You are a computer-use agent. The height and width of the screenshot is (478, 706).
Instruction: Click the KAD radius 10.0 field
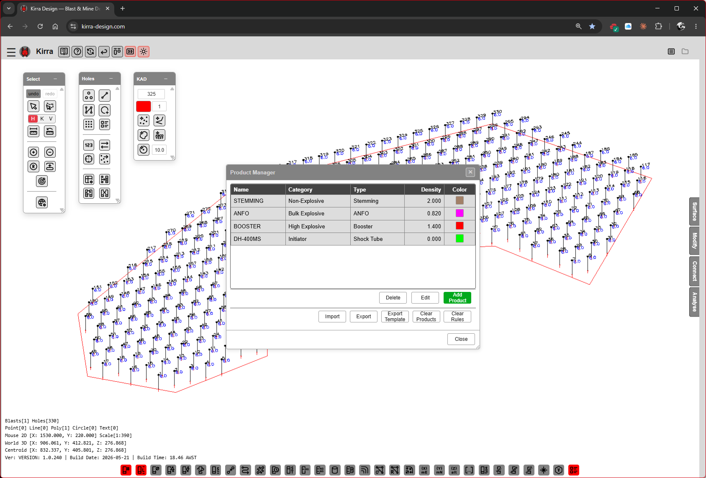pos(159,150)
